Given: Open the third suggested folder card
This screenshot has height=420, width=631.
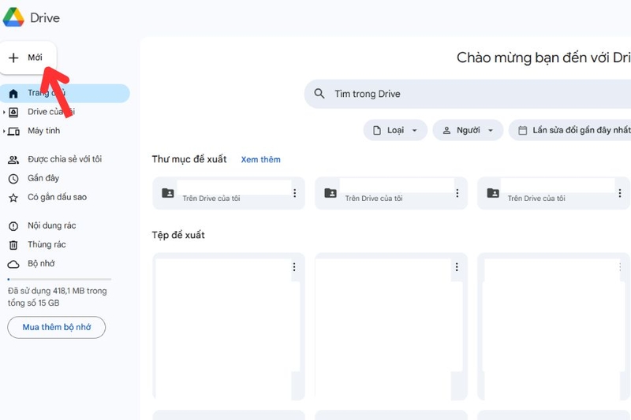Looking at the screenshot, I should point(554,193).
